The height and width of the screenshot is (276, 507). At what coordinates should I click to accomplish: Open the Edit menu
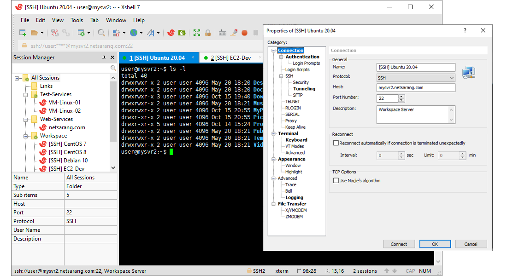(x=41, y=20)
